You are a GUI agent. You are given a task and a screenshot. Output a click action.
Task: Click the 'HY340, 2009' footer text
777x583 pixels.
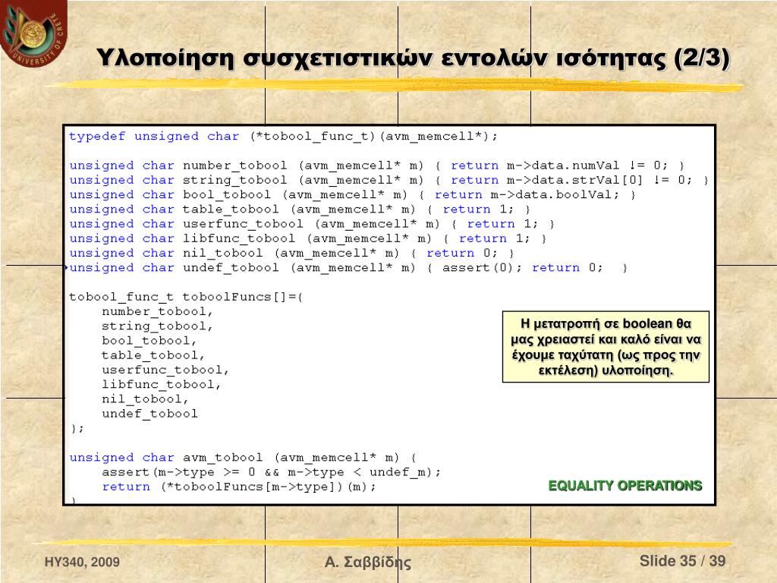point(82,562)
